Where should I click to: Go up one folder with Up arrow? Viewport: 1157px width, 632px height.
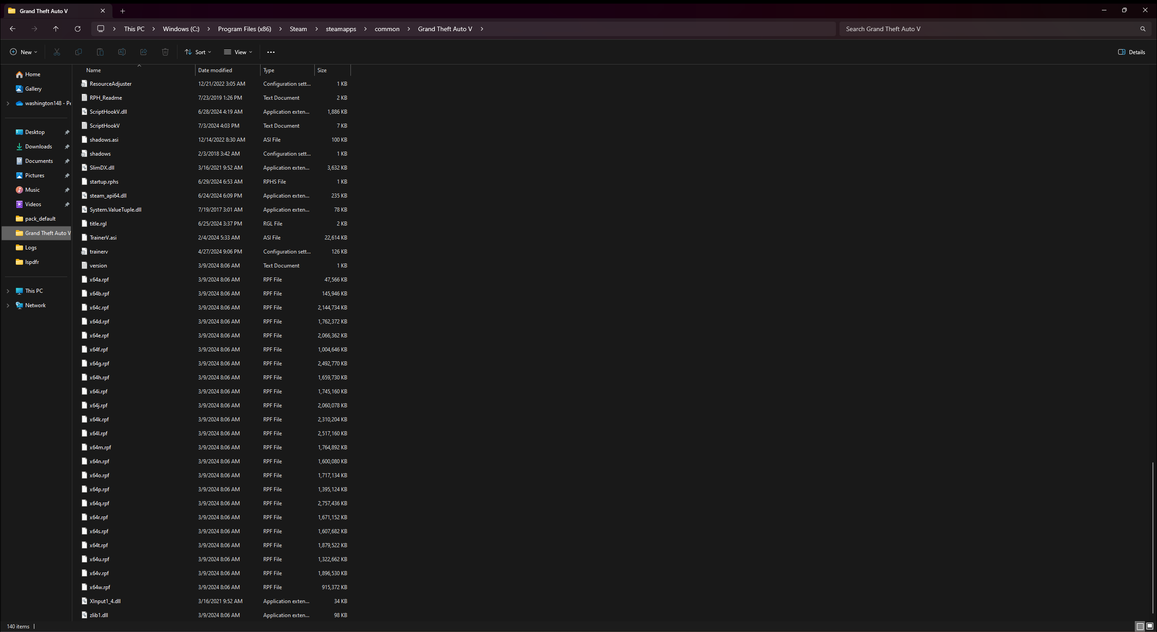[56, 29]
